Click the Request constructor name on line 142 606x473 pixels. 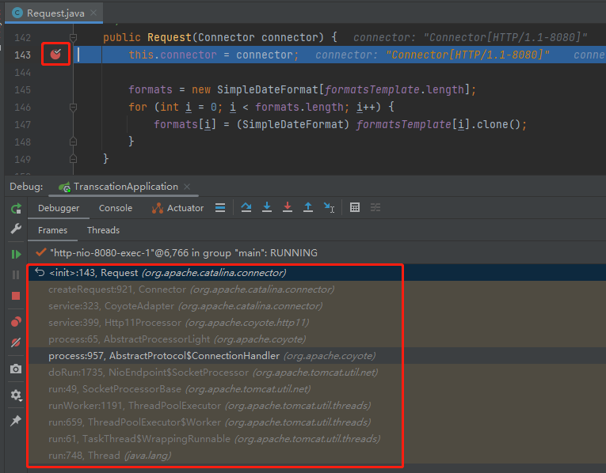click(x=170, y=37)
